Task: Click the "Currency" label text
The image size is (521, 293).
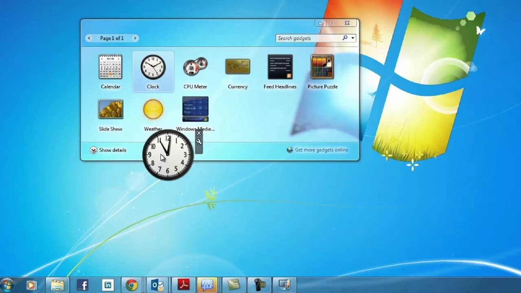Action: (x=238, y=87)
